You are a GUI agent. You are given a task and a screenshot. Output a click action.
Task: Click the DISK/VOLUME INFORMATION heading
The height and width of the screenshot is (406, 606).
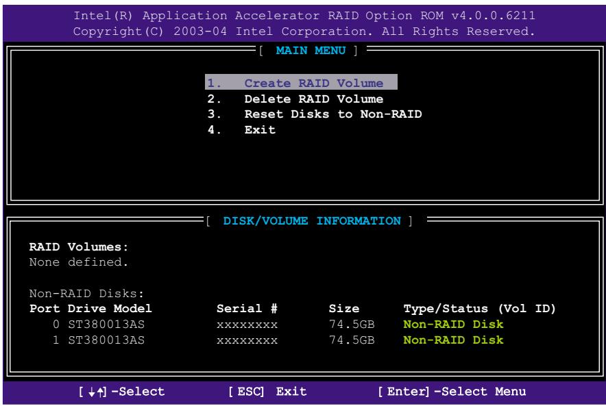pyautogui.click(x=311, y=220)
